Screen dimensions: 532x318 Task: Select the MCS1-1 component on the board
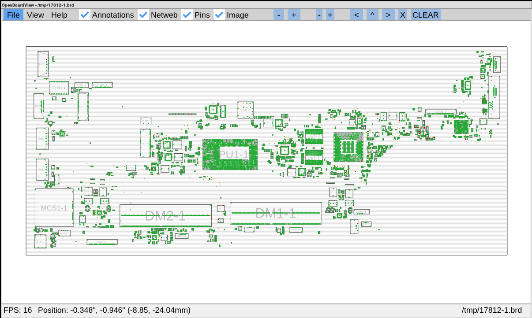click(x=54, y=207)
